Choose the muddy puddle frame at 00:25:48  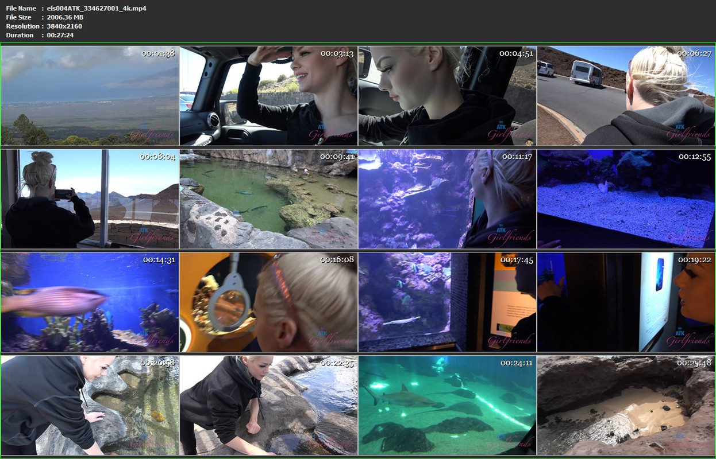[x=626, y=406]
